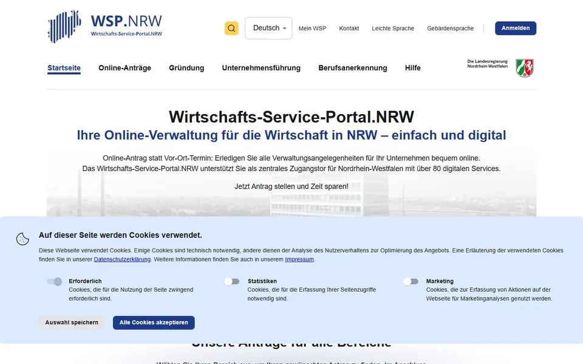Open the Mein WSP link
The image size is (583, 364).
pyautogui.click(x=312, y=29)
